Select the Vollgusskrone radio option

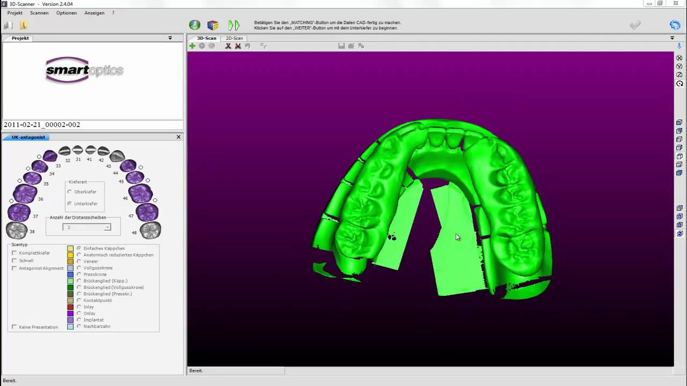tap(79, 268)
